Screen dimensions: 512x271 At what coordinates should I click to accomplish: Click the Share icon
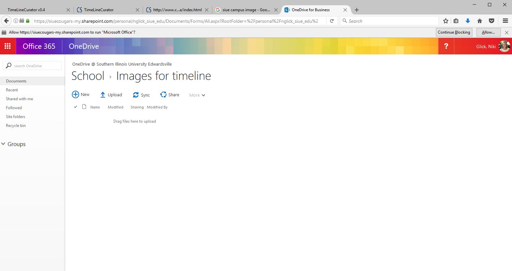click(163, 95)
